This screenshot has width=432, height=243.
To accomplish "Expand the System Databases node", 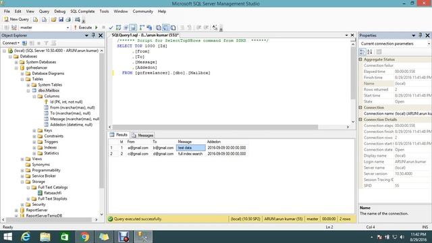I will (x=16, y=62).
